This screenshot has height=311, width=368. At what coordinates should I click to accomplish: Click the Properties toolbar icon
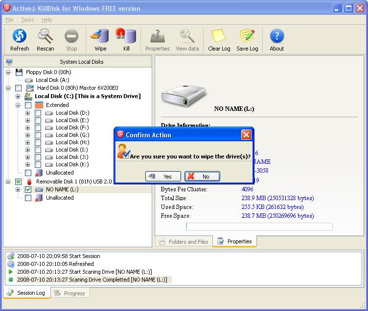158,36
